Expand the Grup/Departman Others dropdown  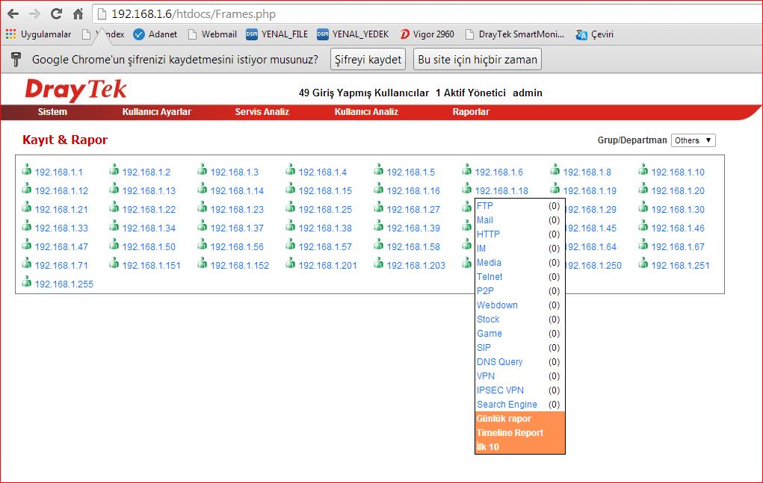click(693, 140)
